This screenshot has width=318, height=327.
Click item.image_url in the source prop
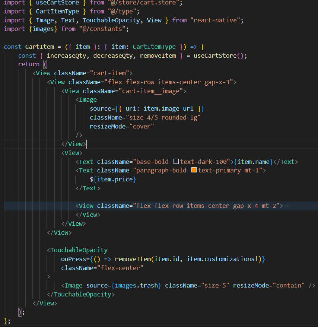[168, 109]
